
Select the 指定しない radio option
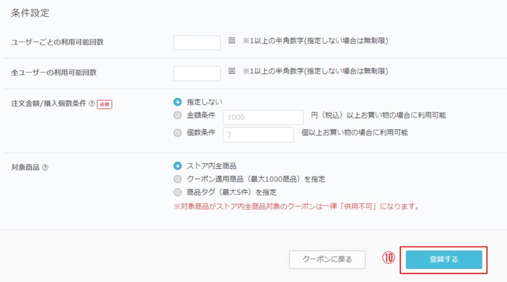pos(178,102)
